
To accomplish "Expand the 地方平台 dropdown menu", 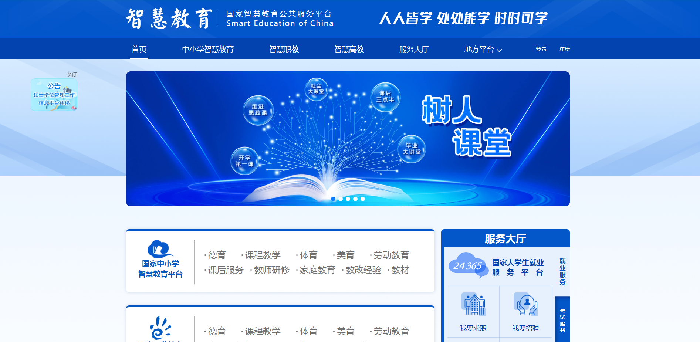I will [483, 49].
